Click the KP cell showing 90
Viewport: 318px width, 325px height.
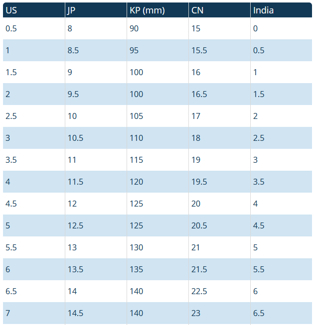tap(134, 28)
